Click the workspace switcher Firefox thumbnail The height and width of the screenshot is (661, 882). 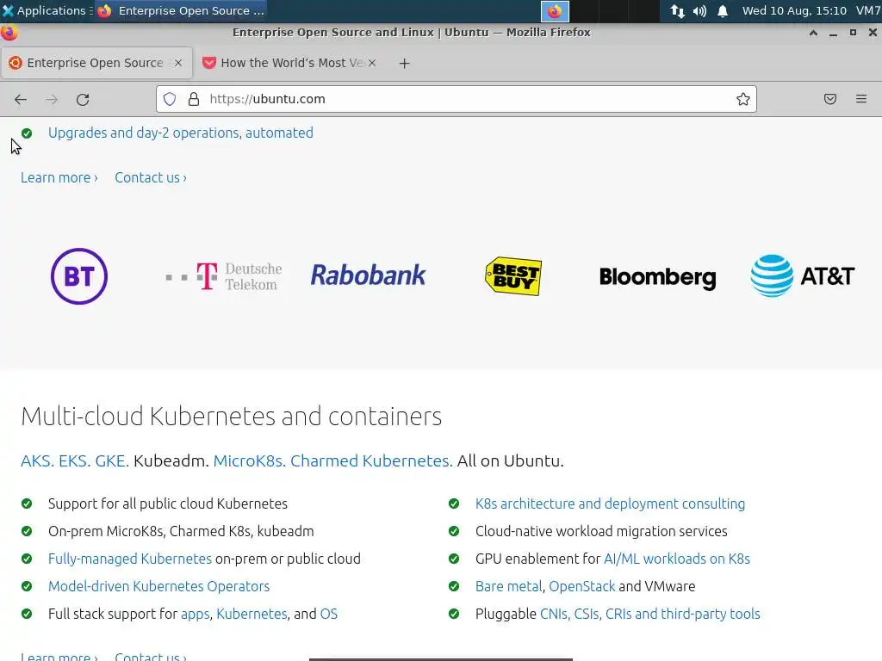point(555,10)
